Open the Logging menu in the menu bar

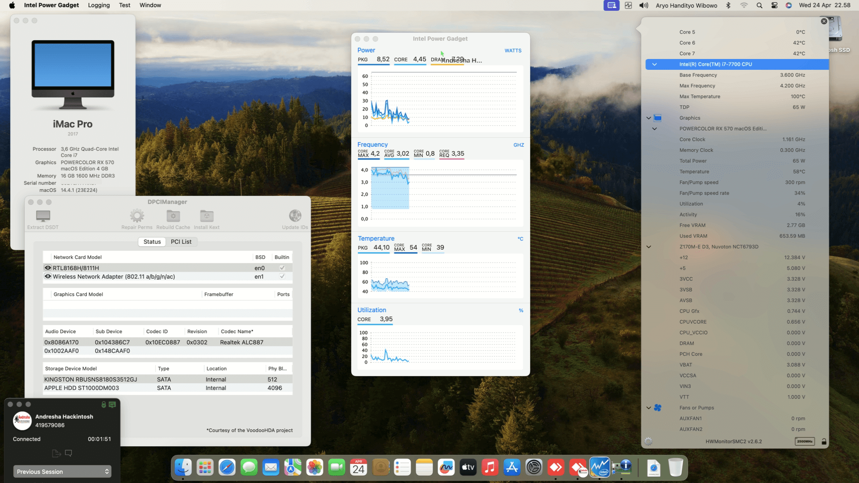tap(98, 5)
